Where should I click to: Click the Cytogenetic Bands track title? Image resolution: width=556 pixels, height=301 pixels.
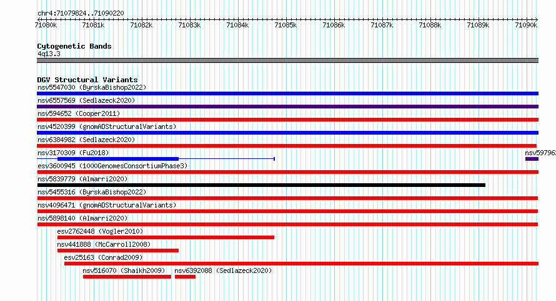74,46
